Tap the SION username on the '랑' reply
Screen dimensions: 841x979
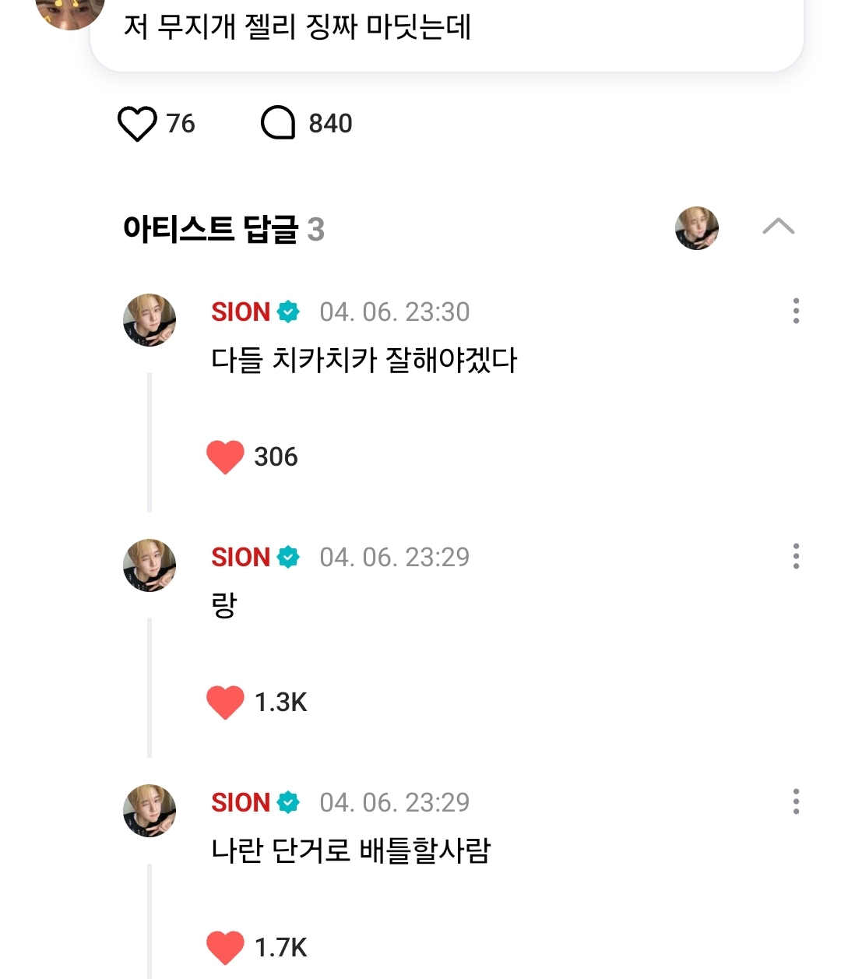241,558
